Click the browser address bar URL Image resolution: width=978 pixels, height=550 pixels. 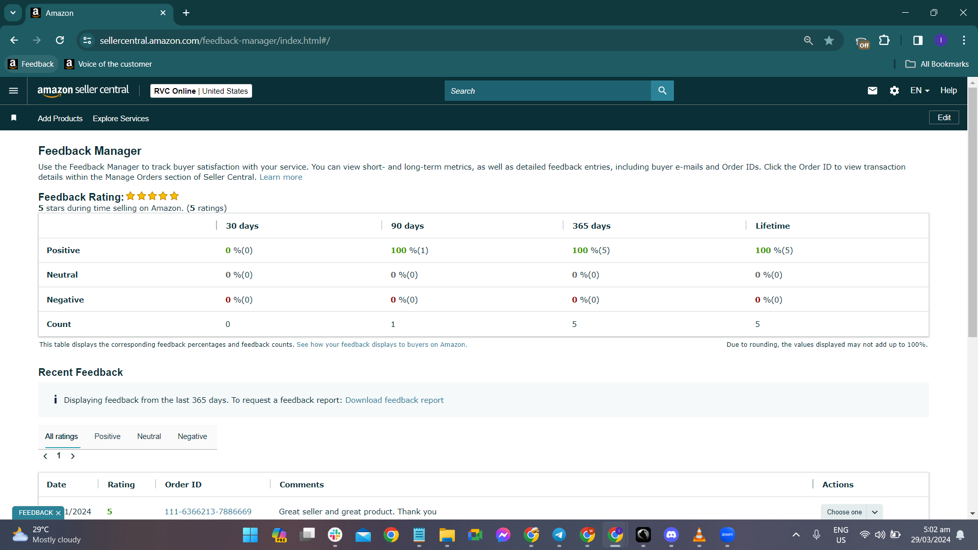[214, 40]
